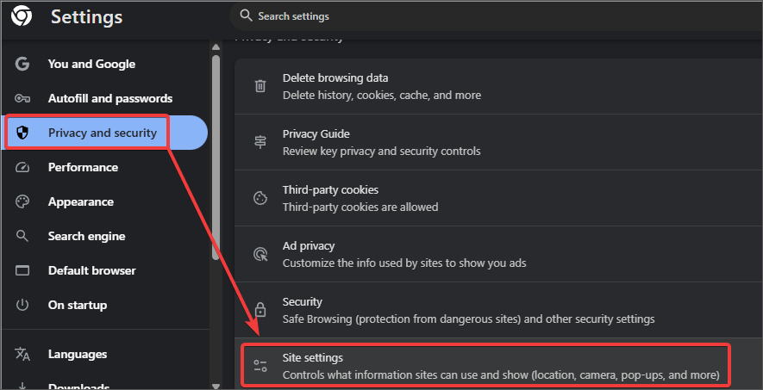Screen dimensions: 763x390
Task: Click the Site settings sliders icon
Action: 260,366
